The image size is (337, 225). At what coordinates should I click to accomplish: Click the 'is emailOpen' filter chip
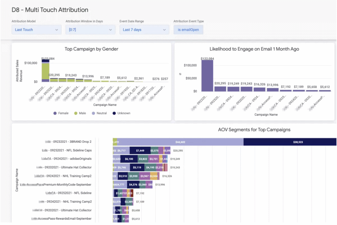188,30
